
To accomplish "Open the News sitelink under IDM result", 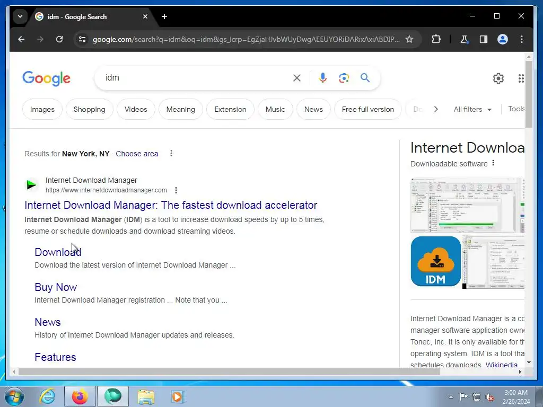I will click(x=47, y=322).
